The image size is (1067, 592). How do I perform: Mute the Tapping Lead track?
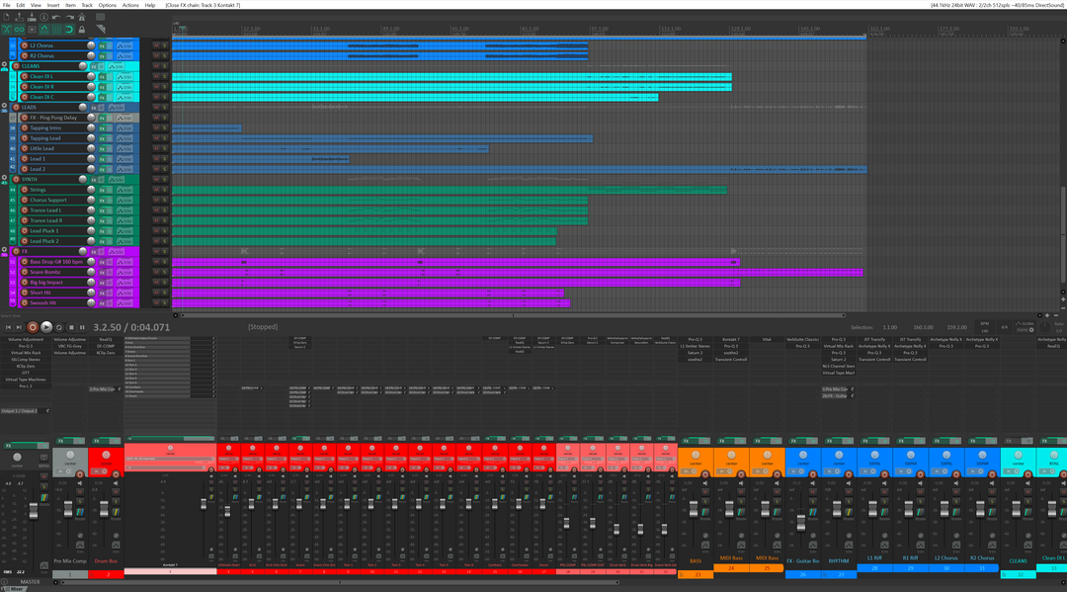(156, 138)
